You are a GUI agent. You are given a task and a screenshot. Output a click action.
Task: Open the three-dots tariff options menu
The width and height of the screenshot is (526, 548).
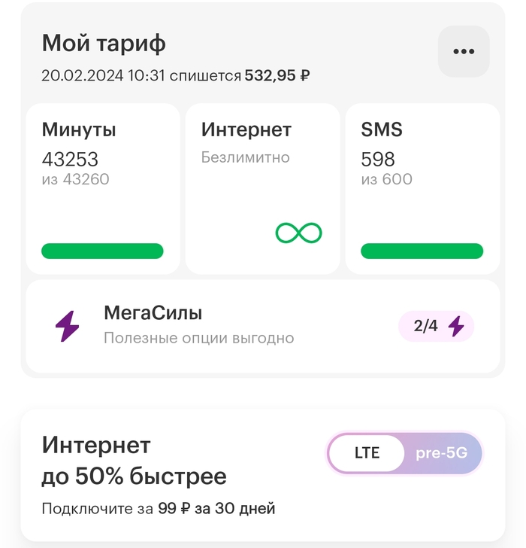(464, 51)
